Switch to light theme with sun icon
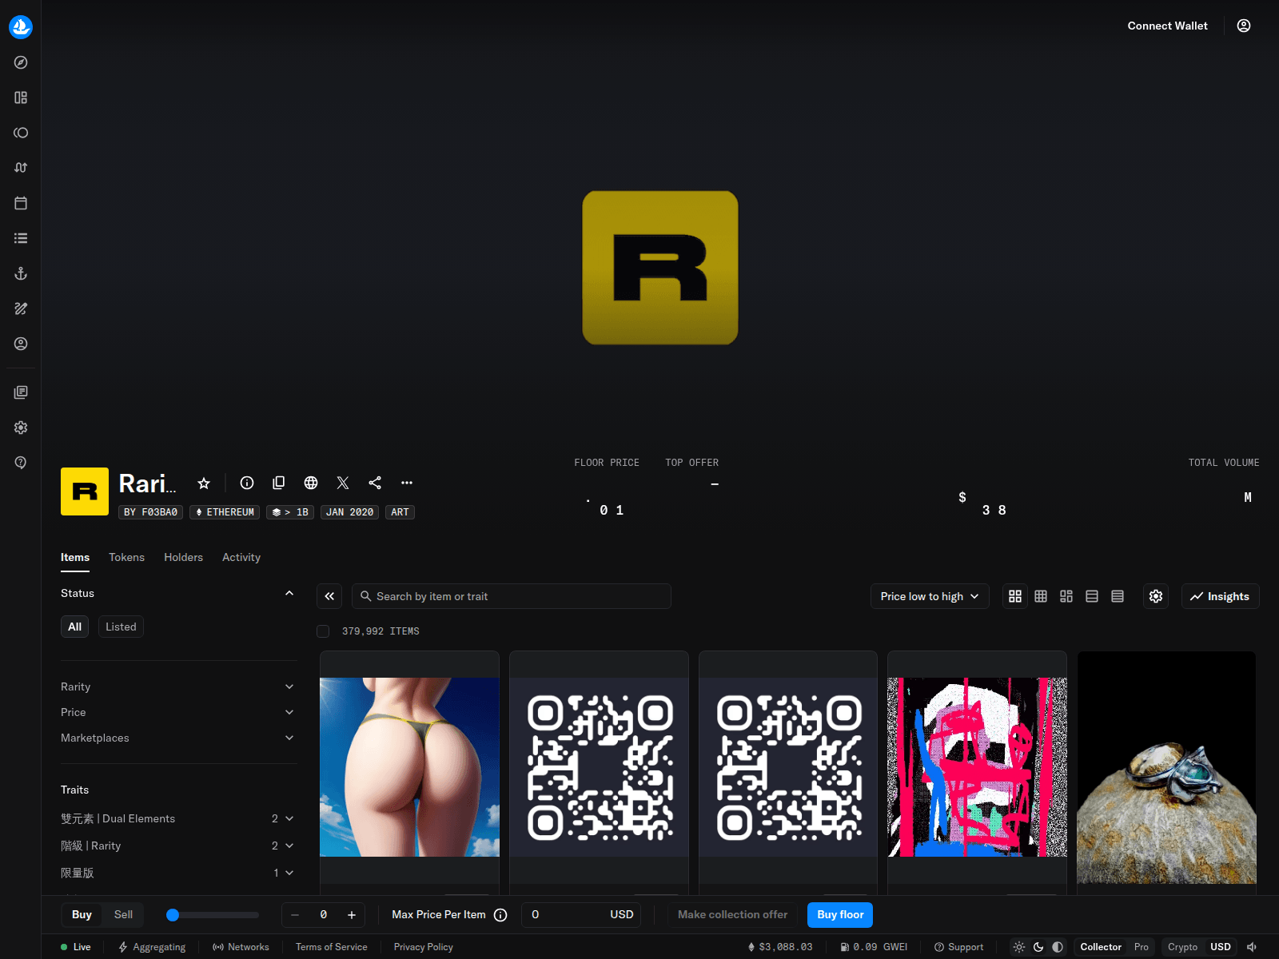Screen dimensions: 1279x959 point(1019,947)
